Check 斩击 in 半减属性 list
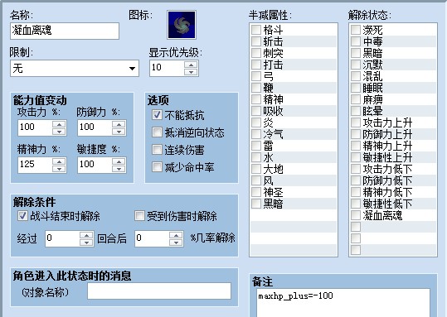The width and height of the screenshot is (447, 317). coord(256,41)
